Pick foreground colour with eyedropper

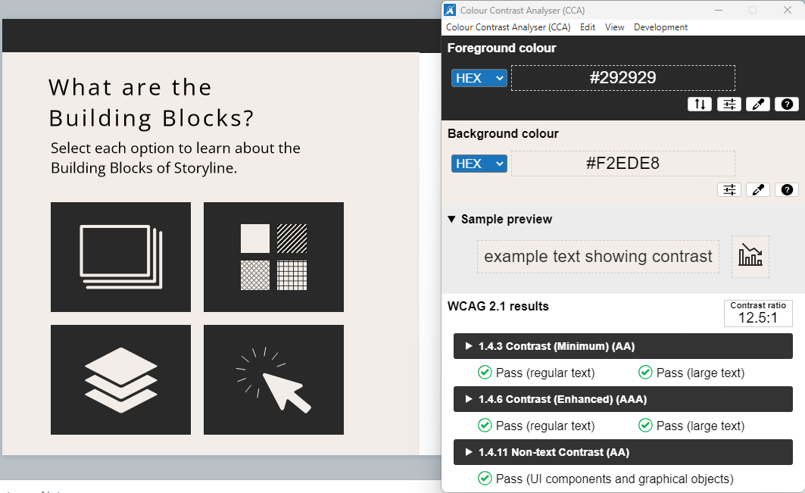(758, 105)
